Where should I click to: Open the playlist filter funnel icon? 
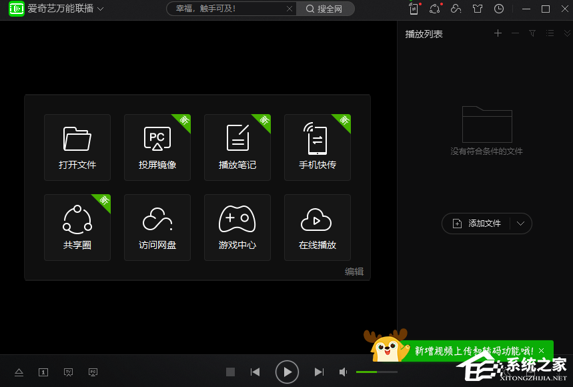[532, 33]
